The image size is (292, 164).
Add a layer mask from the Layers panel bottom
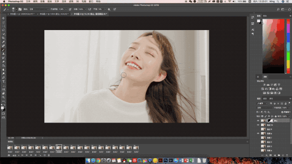pyautogui.click(x=271, y=155)
